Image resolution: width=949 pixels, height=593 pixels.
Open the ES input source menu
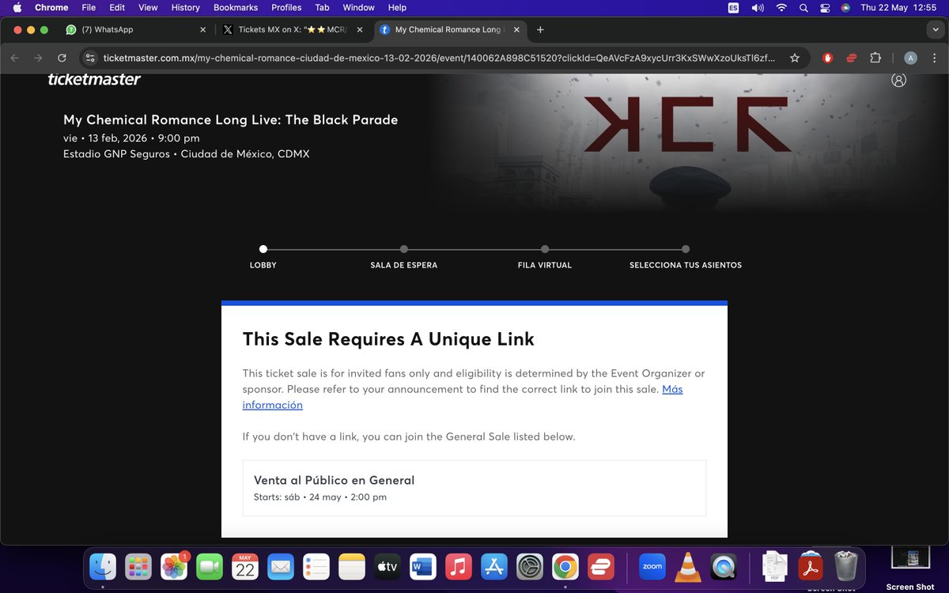pos(732,7)
